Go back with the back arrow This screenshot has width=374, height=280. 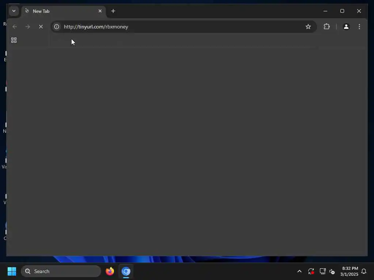(15, 27)
